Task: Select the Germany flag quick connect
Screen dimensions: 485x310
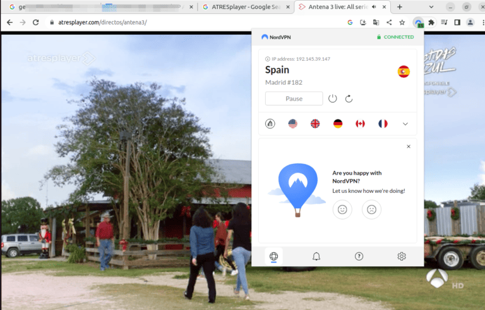Action: 338,124
